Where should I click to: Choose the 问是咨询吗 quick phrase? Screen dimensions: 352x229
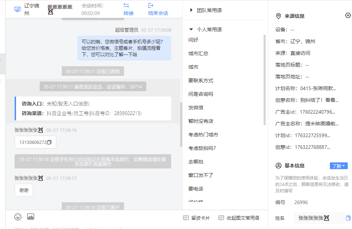click(x=201, y=94)
